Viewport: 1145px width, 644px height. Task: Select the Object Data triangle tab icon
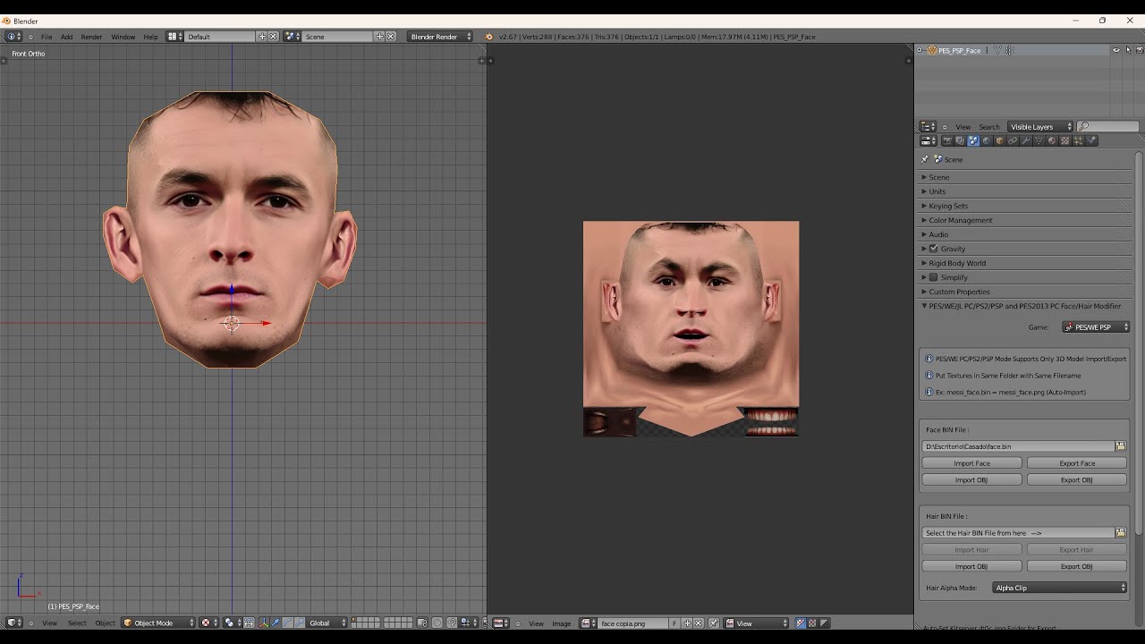pos(1039,140)
